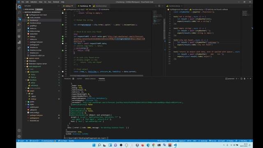Expand the node_modules folder under myPlayground-non-react
The width and height of the screenshot is (263, 148).
(x=35, y=17)
